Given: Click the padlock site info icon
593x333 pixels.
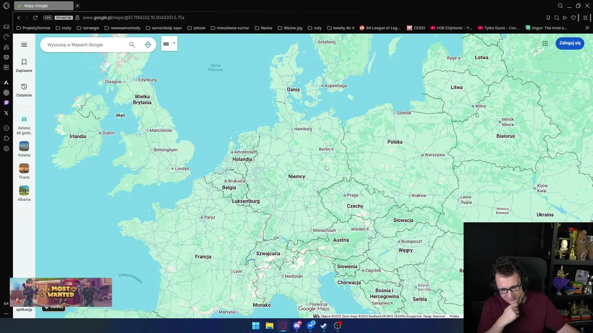Looking at the screenshot, I should pos(77,18).
